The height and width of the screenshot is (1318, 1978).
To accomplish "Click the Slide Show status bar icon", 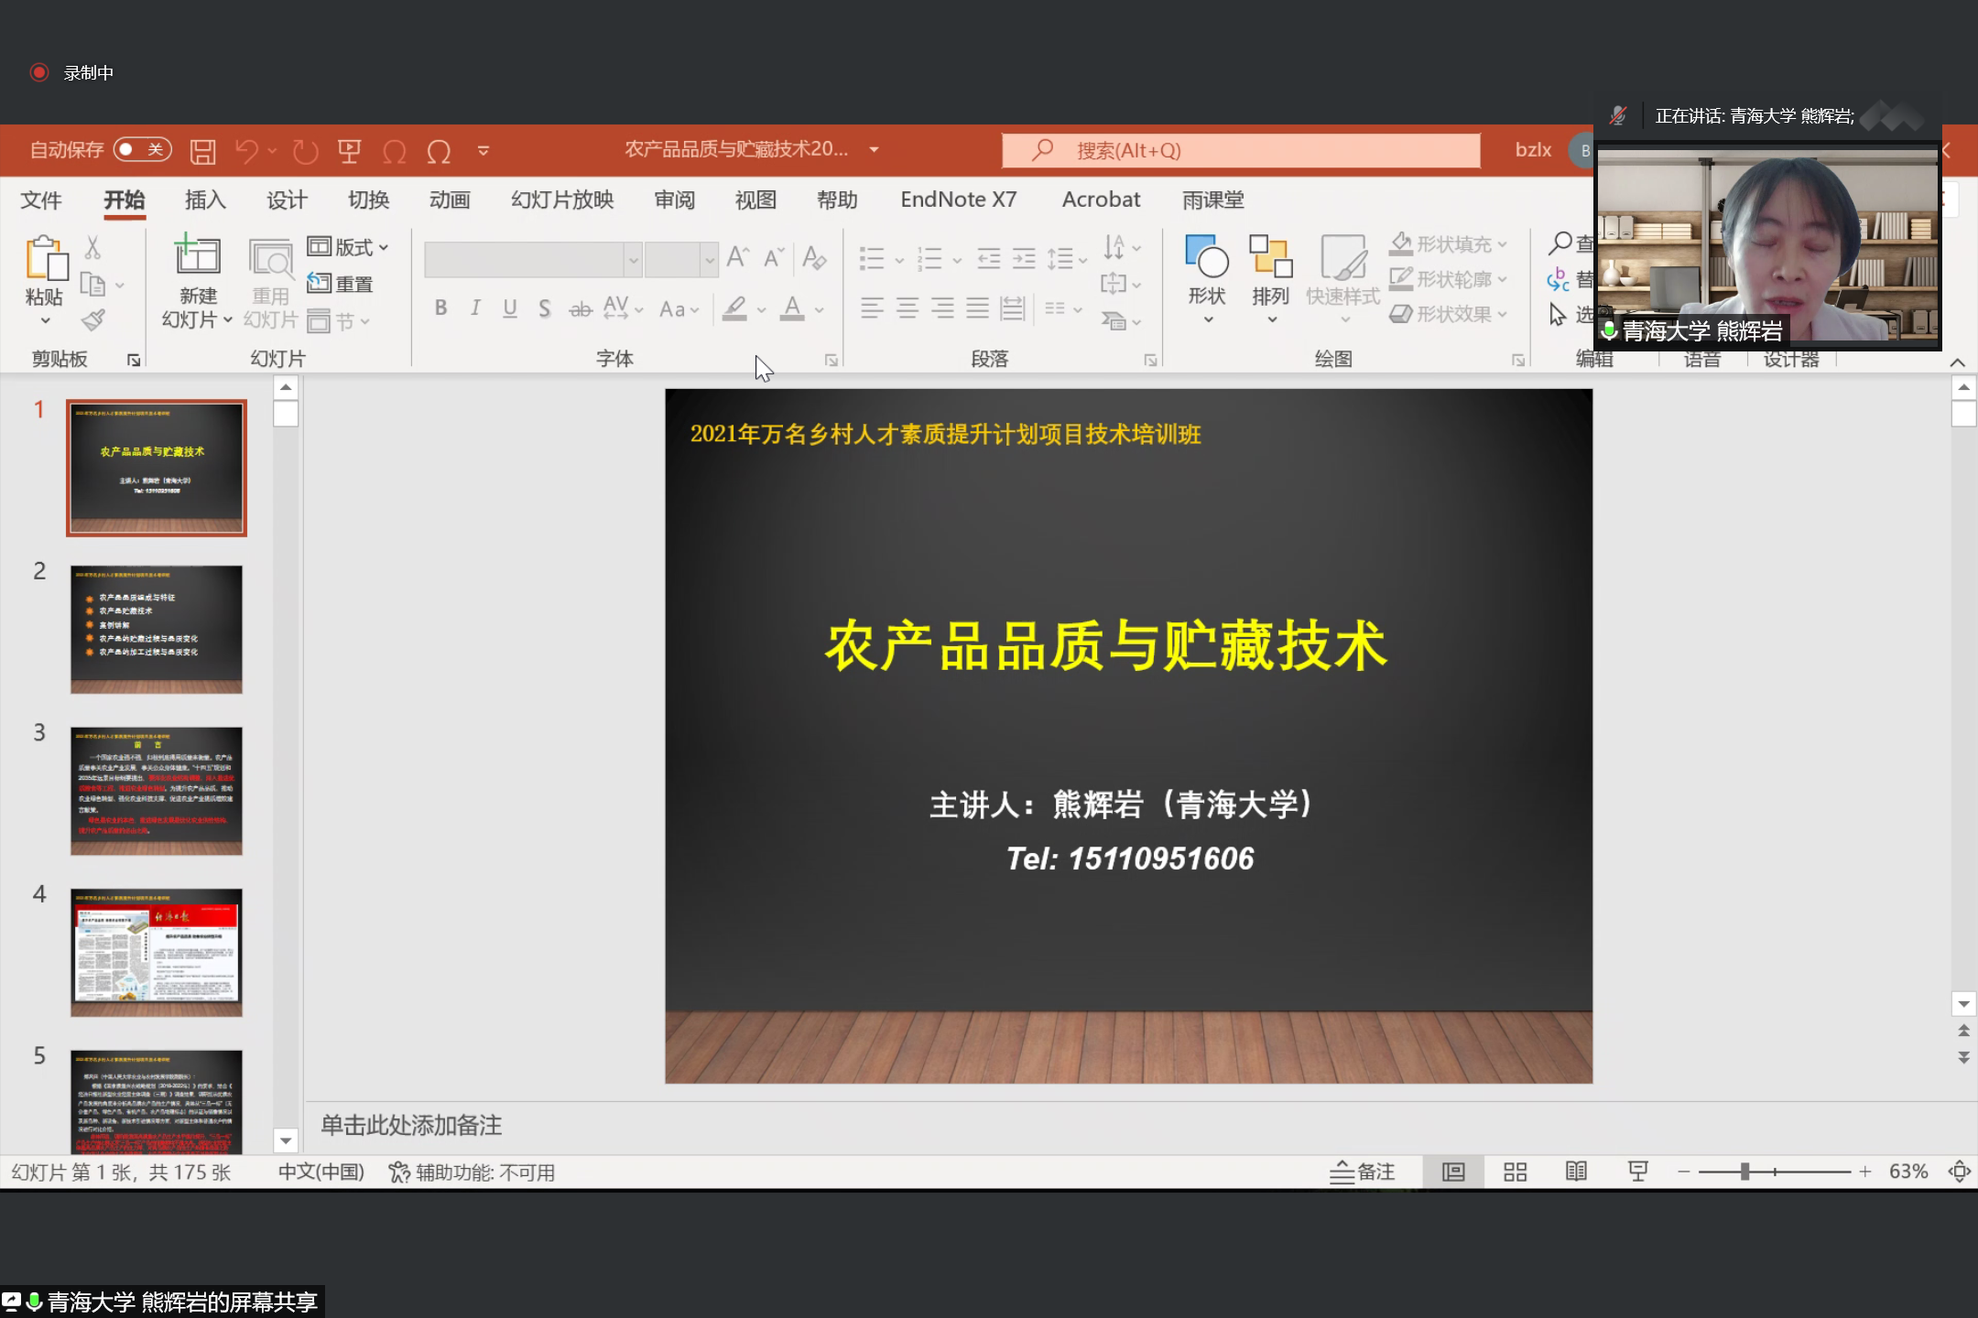I will (x=1638, y=1172).
